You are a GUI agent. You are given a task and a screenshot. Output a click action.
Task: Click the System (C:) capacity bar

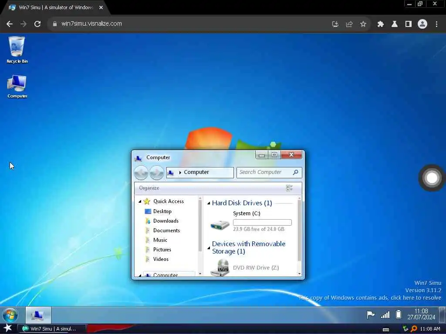[x=262, y=222]
